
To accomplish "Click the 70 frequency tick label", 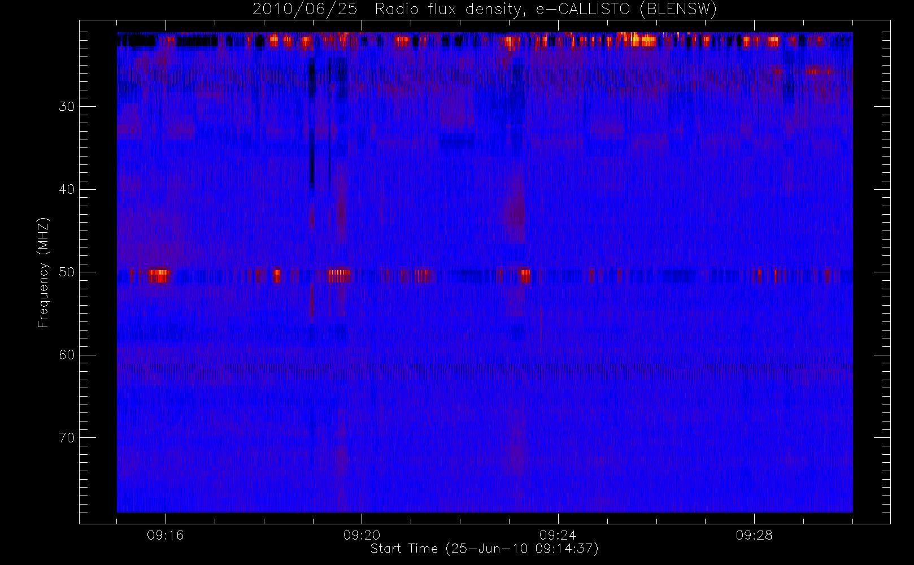I will [67, 438].
